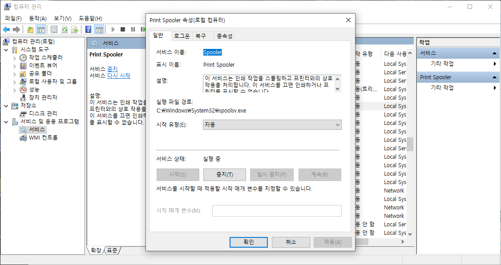This screenshot has width=501, height=265.
Task: Expand the Shared Folders (공유 폴더) chevron
Action: (x=14, y=74)
